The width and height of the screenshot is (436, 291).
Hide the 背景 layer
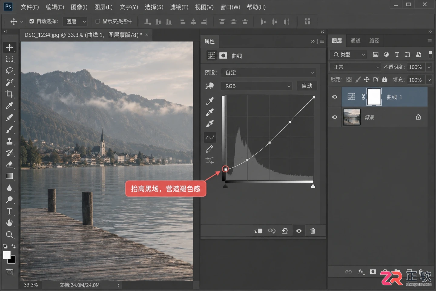[x=335, y=117]
